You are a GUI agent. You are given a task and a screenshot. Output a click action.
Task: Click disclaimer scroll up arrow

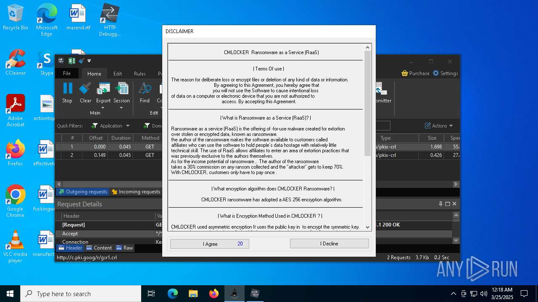point(368,47)
